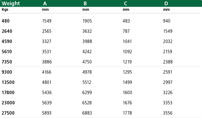
Task: Click cell value 2591 in column D
Action: (168, 72)
